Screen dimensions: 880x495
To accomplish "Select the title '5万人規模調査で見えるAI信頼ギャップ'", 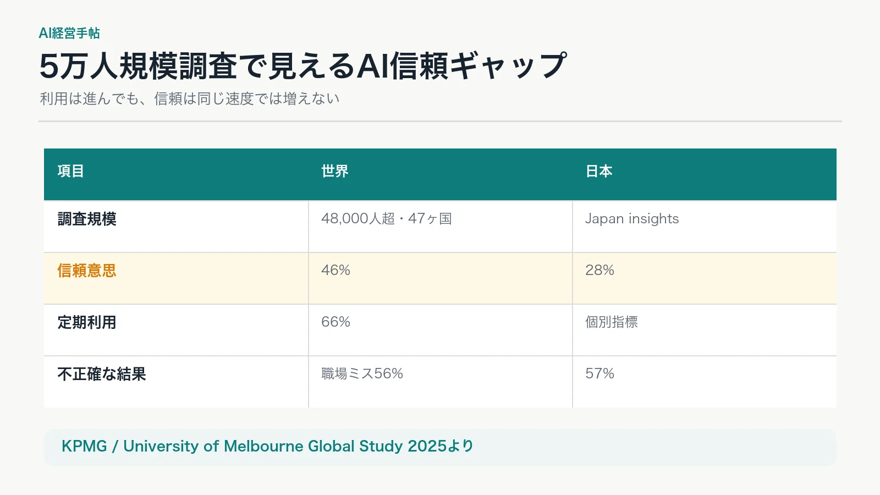I will pyautogui.click(x=302, y=66).
